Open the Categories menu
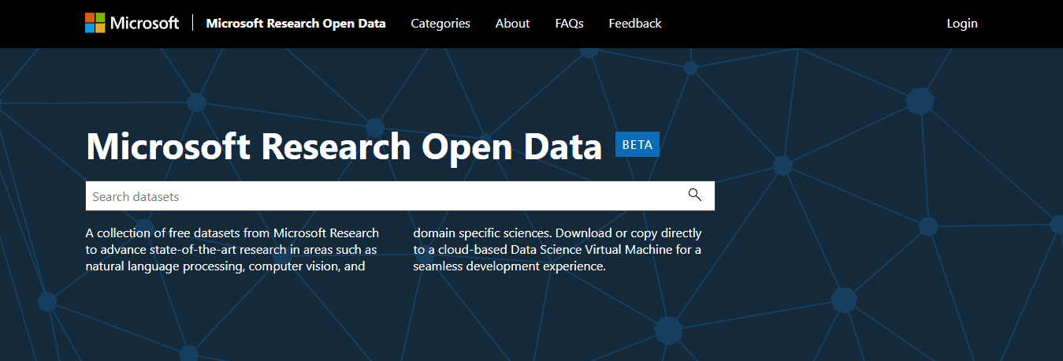This screenshot has height=361, width=1063. click(x=440, y=24)
